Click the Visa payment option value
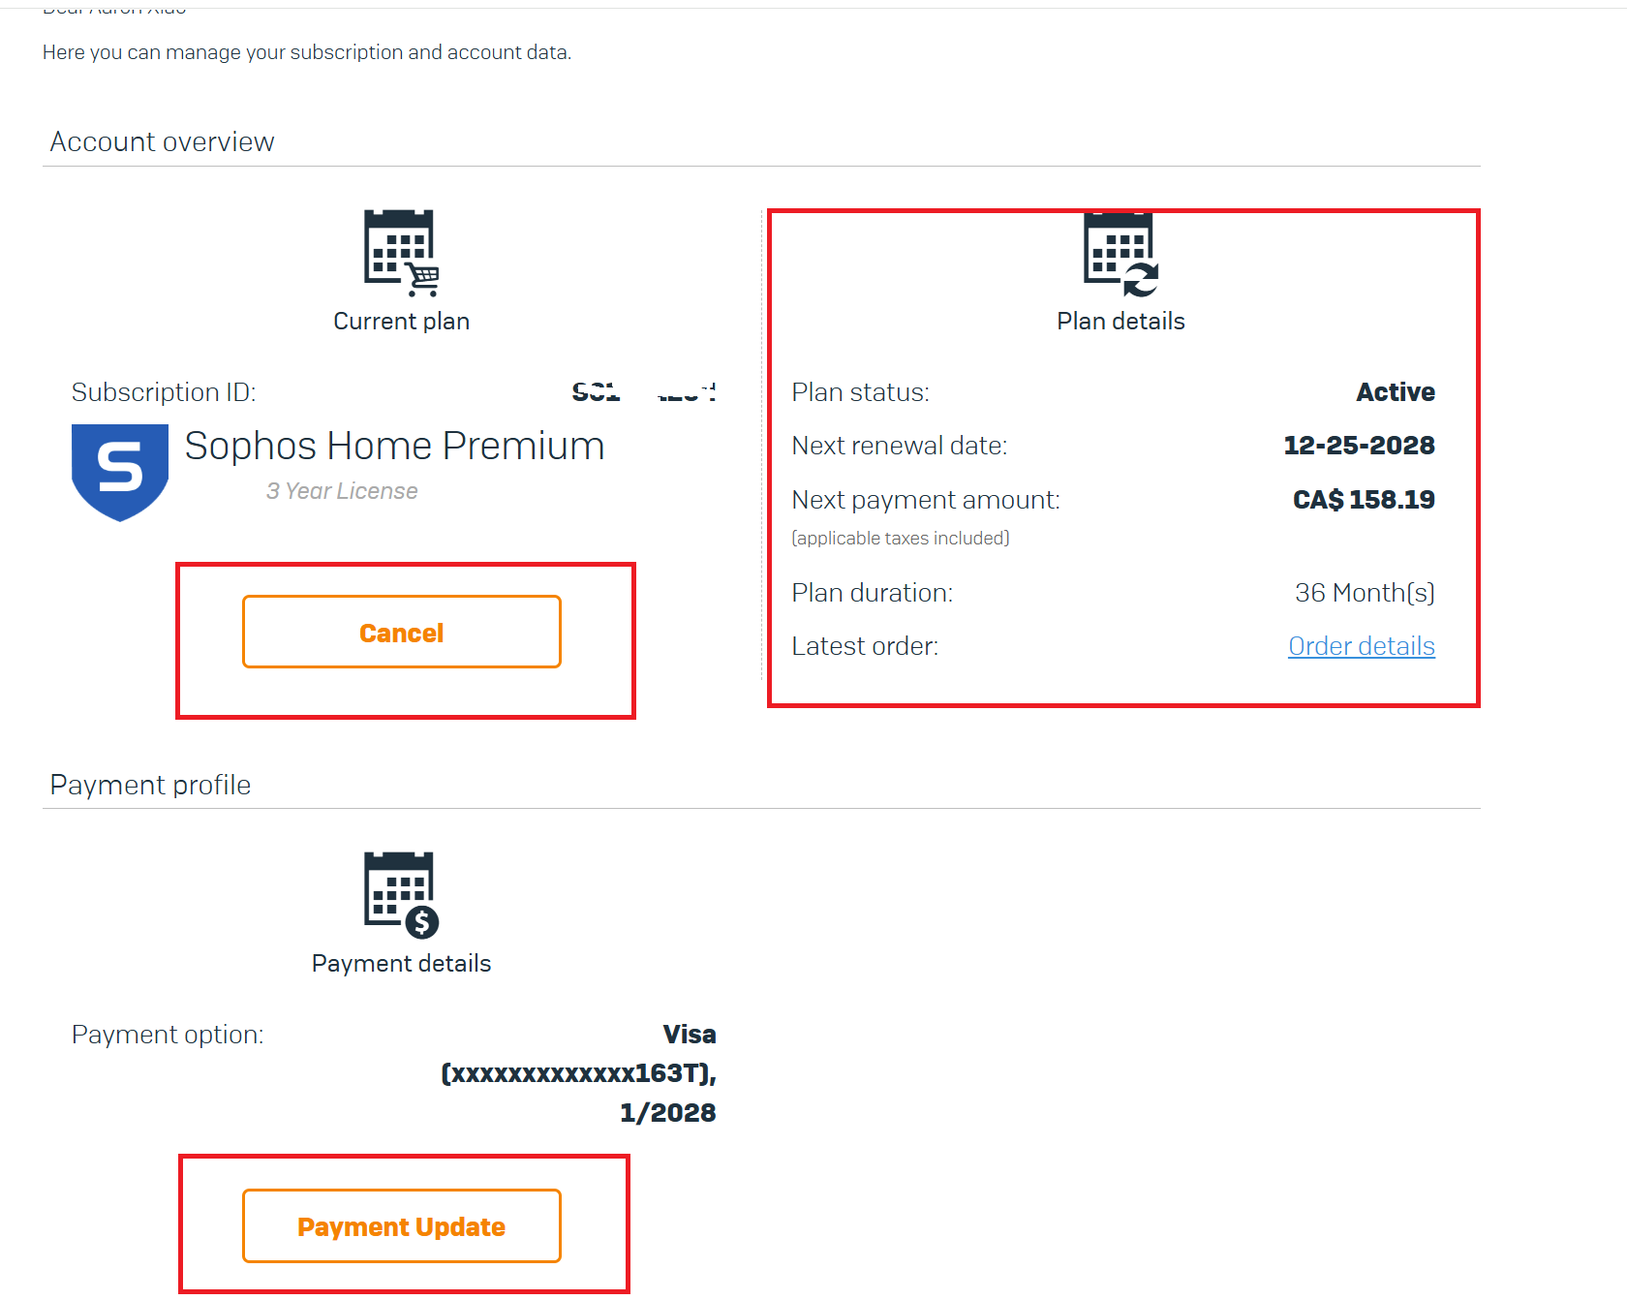The height and width of the screenshot is (1300, 1627). pyautogui.click(x=690, y=1035)
